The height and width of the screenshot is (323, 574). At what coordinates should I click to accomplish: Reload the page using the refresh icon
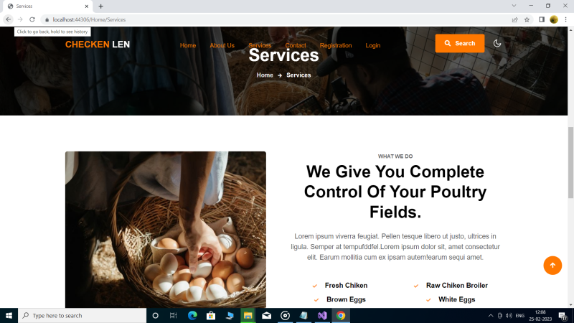pos(32,19)
